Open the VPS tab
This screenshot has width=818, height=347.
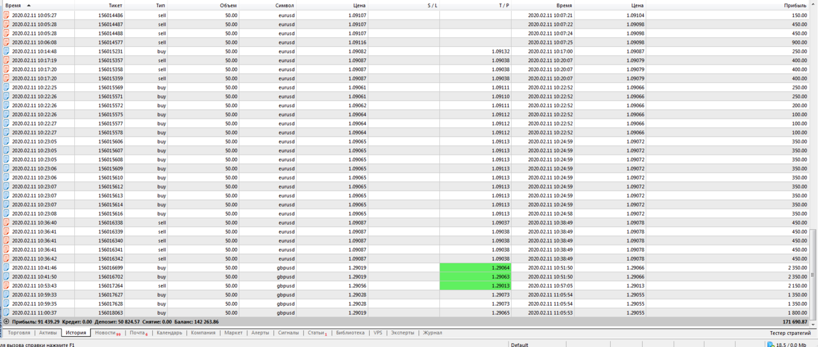pyautogui.click(x=378, y=332)
